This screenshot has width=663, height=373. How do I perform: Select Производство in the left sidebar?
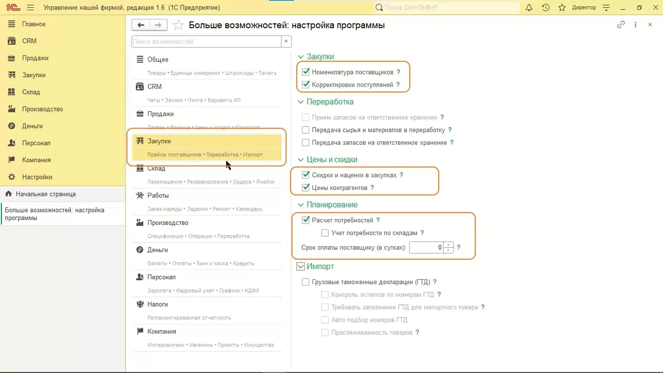pos(42,109)
